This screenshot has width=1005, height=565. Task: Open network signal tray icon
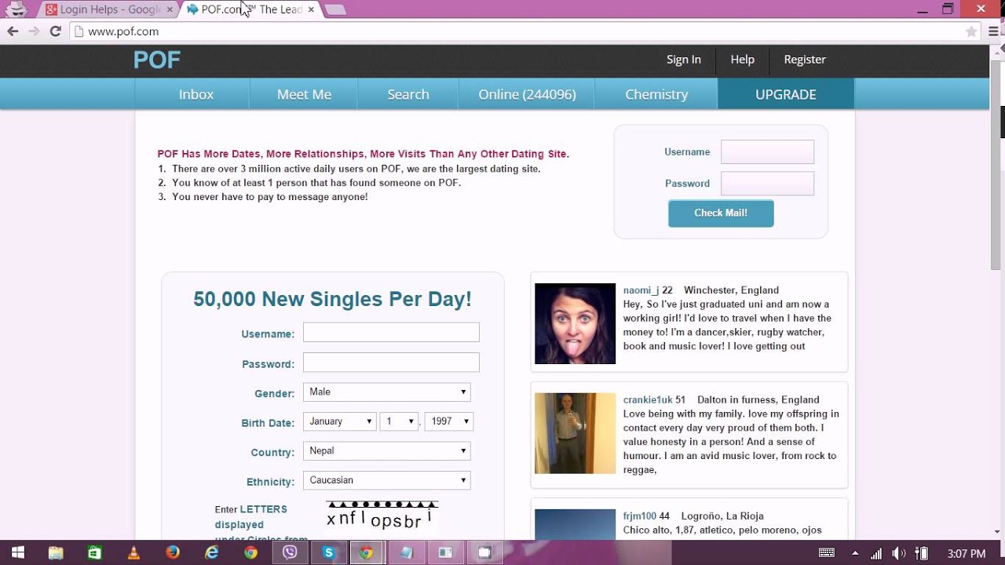pos(877,552)
